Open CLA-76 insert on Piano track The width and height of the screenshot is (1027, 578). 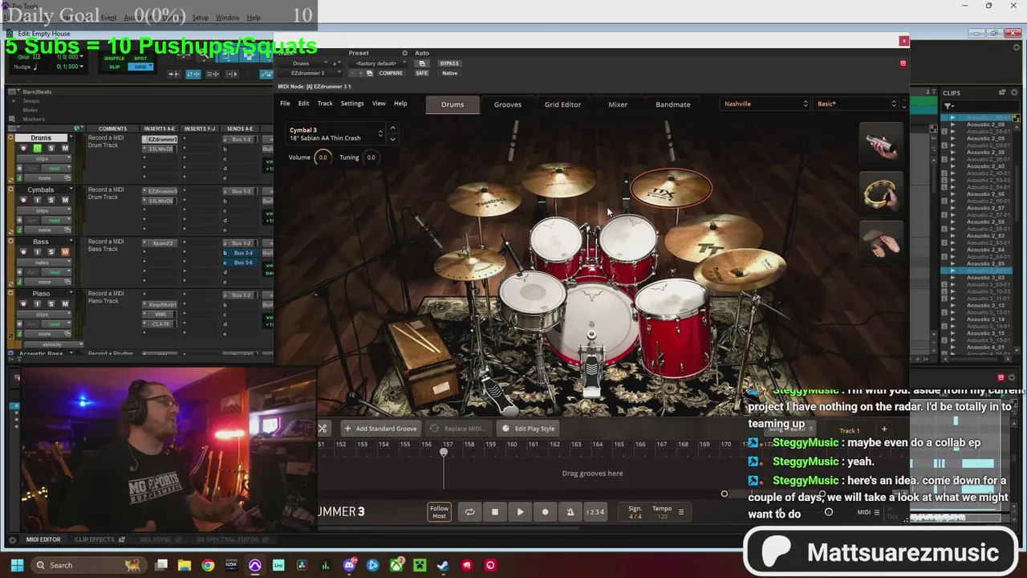pyautogui.click(x=161, y=324)
